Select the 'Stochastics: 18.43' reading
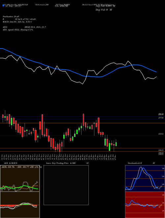 pyautogui.click(x=11, y=17)
